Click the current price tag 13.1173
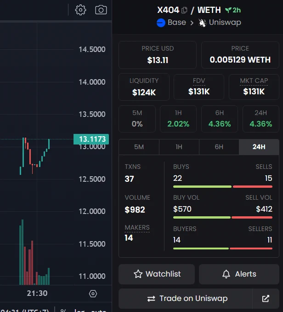283x312 pixels. [91, 139]
